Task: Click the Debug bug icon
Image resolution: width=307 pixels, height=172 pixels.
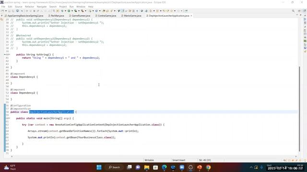Action: pos(62,11)
